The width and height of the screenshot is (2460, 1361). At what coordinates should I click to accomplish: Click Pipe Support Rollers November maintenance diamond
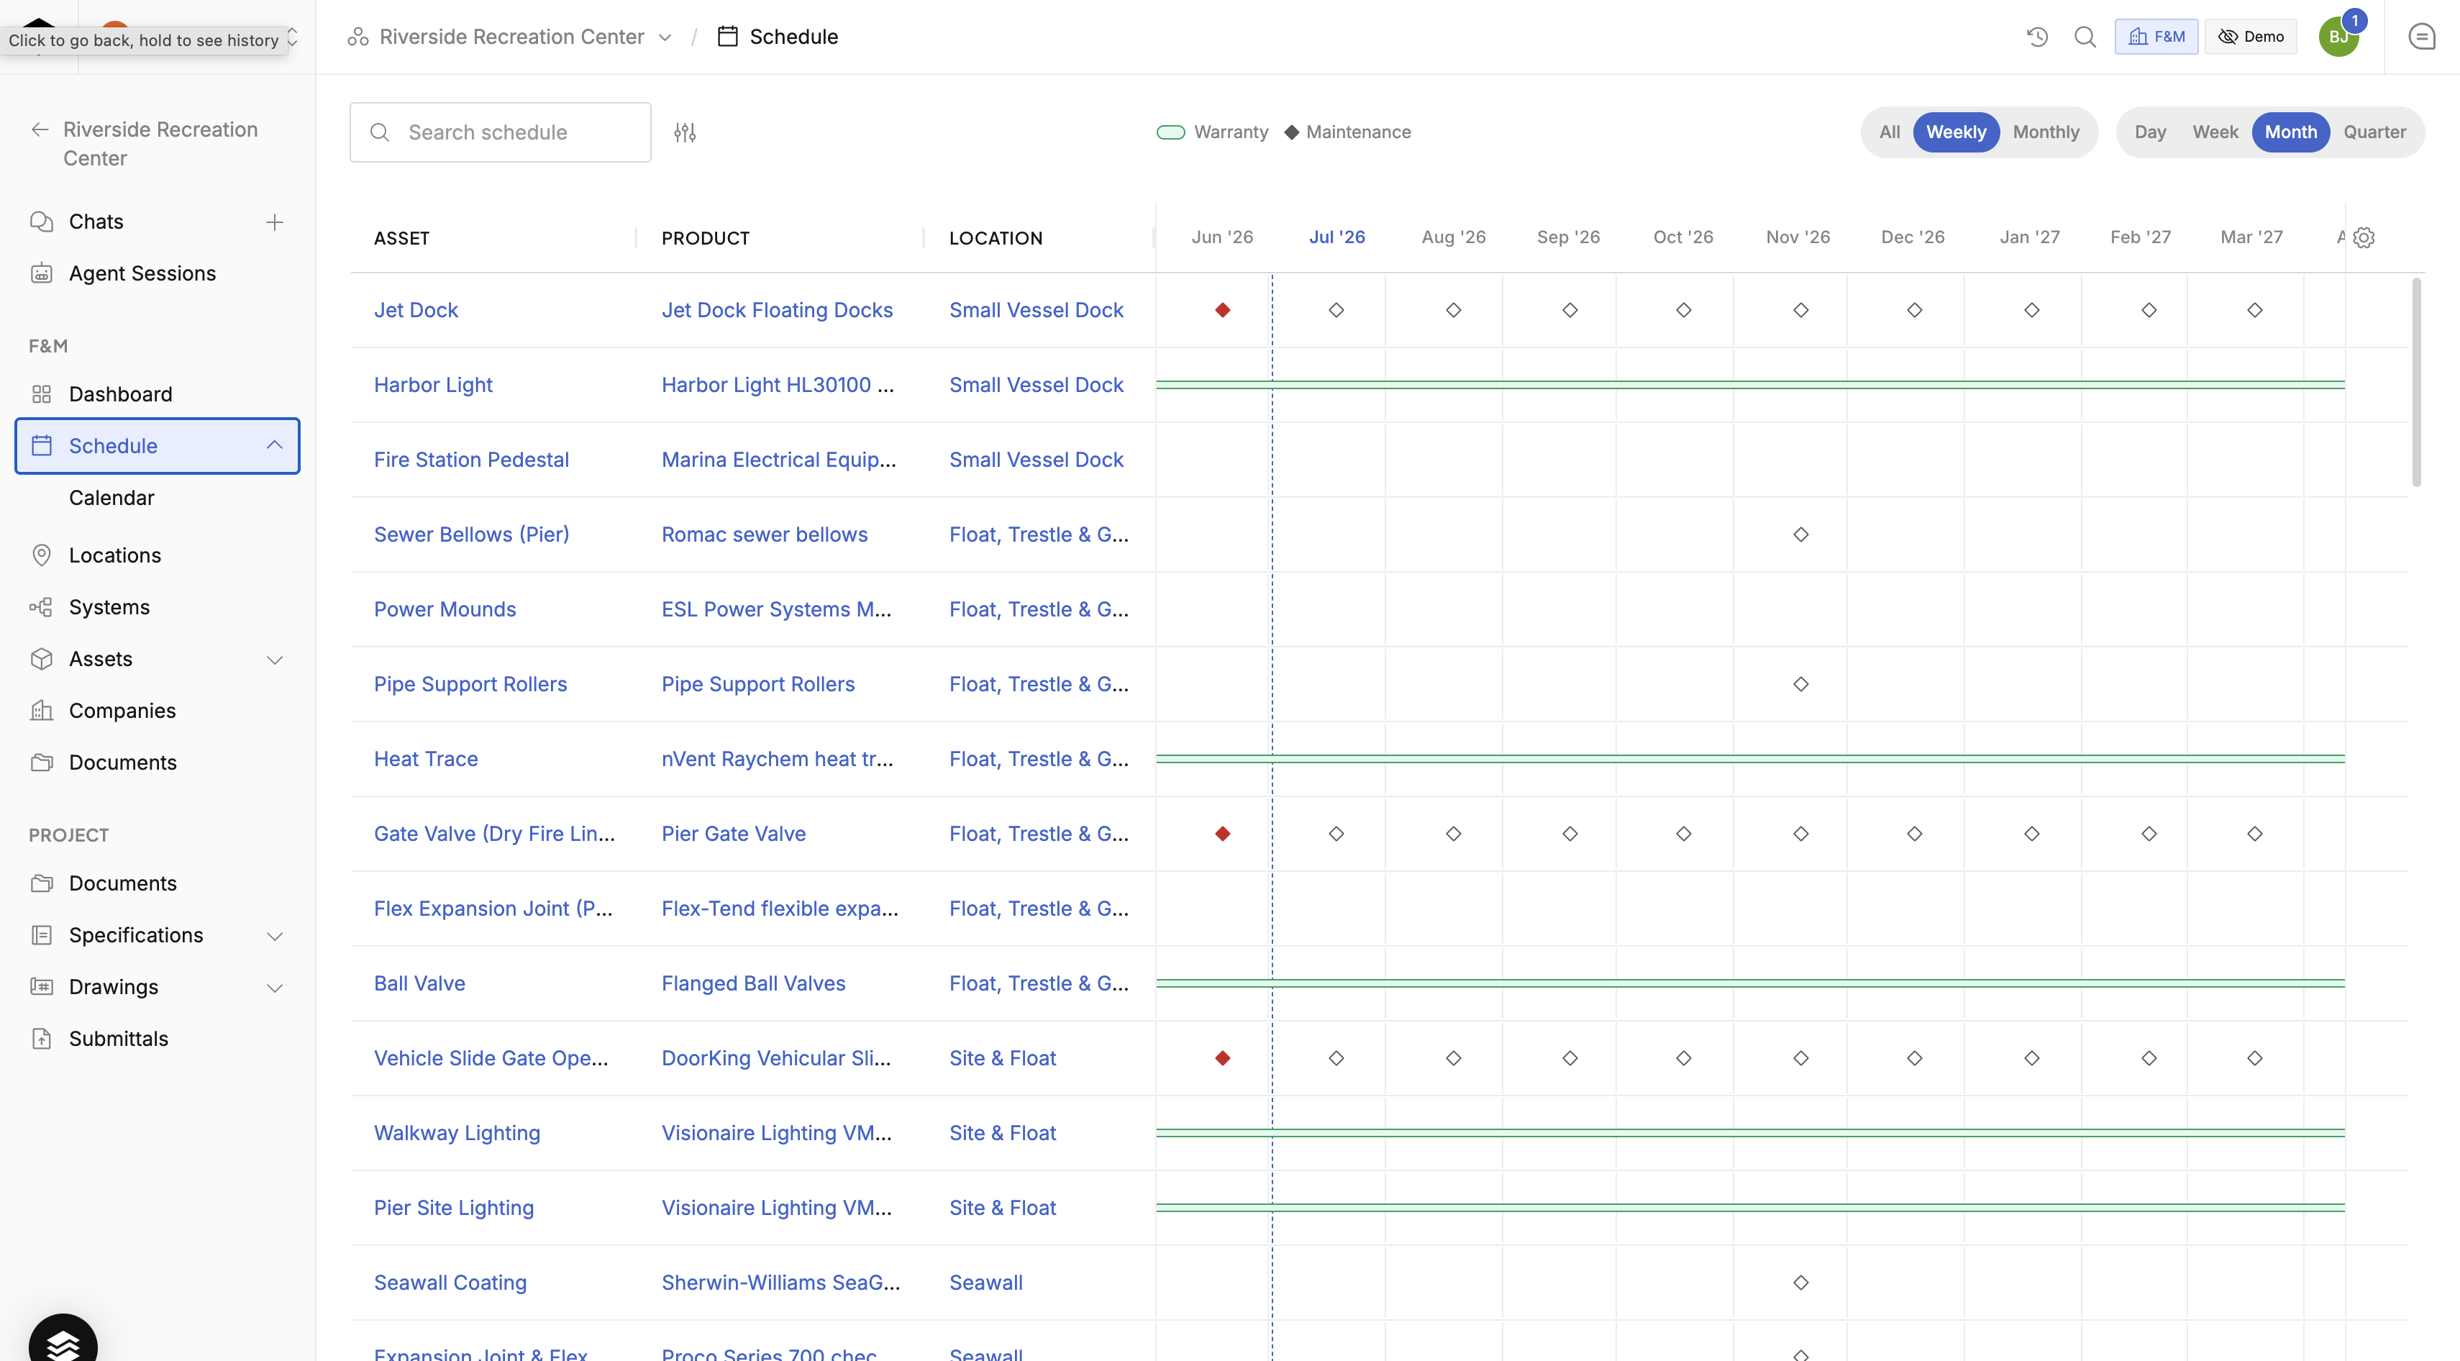click(1801, 685)
